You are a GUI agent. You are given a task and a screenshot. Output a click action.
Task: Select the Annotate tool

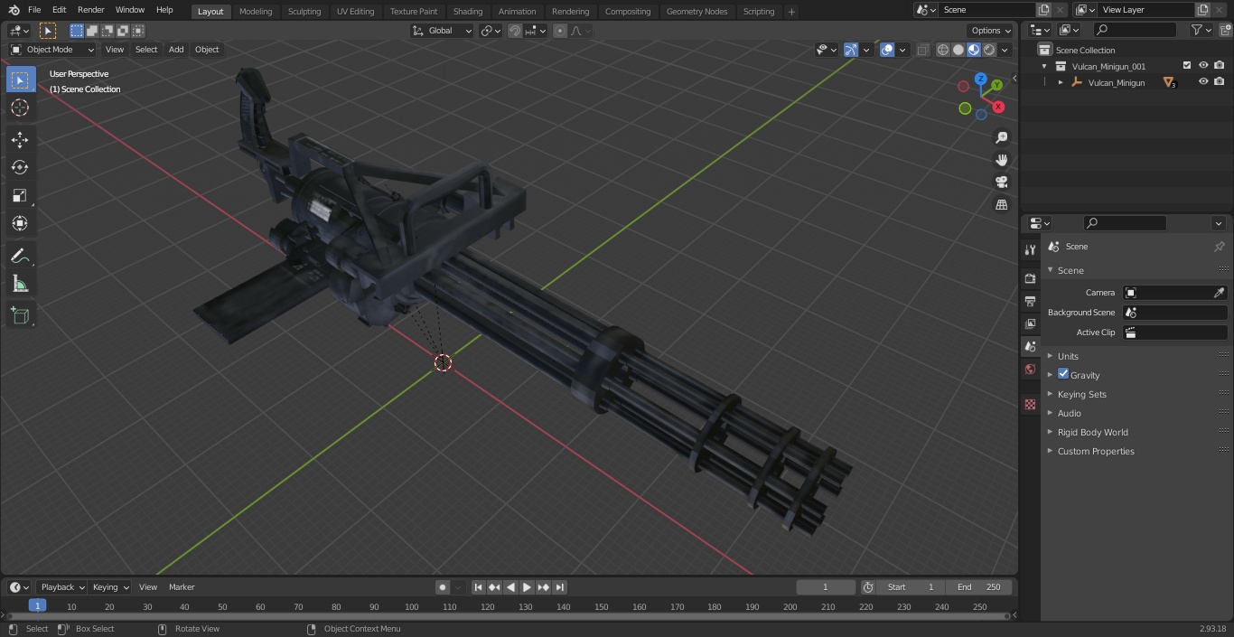(x=20, y=257)
